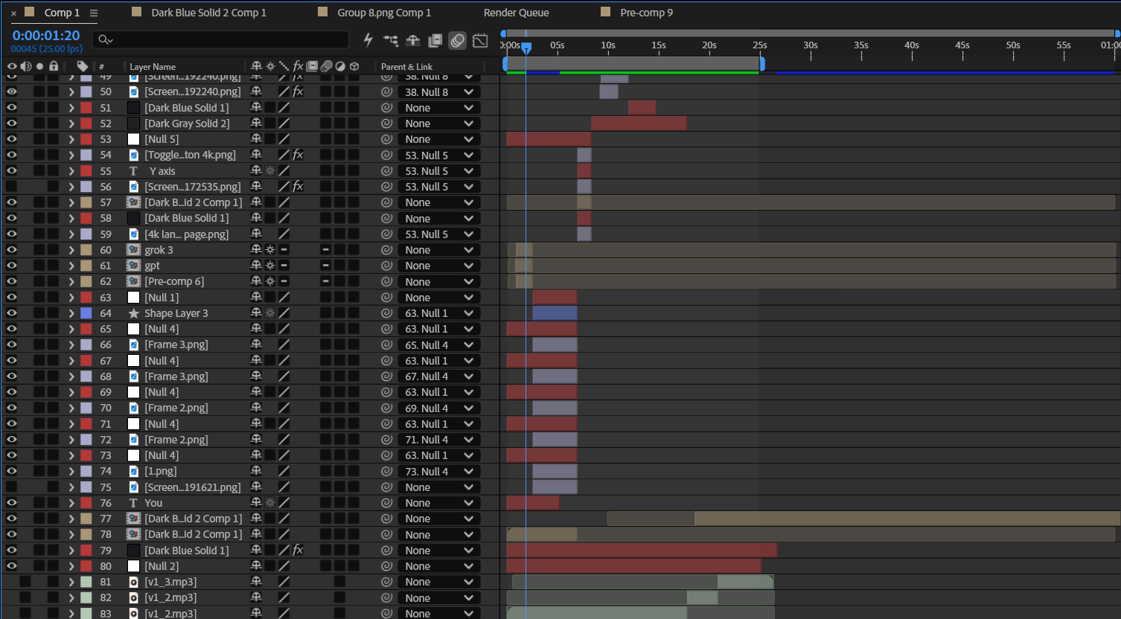Switch to the Pre-comp 9 tab
Viewport: 1121px width, 619px height.
(647, 13)
